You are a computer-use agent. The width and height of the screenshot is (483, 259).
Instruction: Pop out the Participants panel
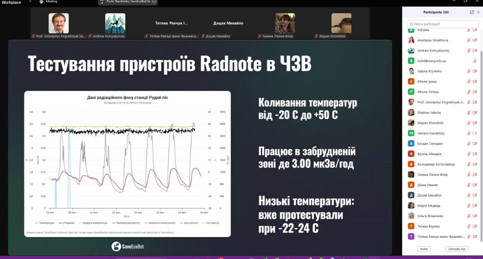472,12
